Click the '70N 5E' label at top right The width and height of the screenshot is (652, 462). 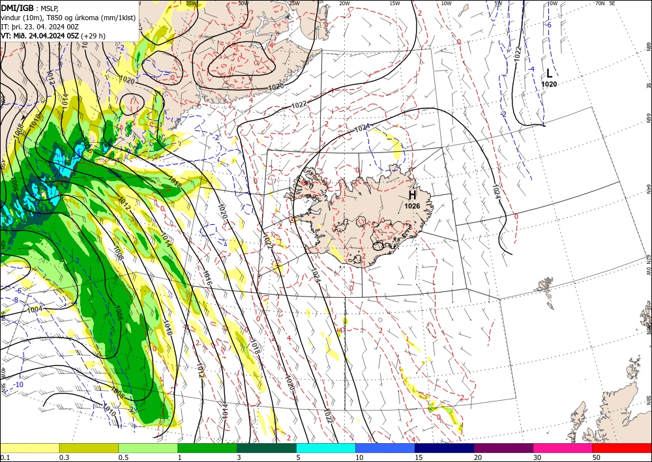(605, 3)
